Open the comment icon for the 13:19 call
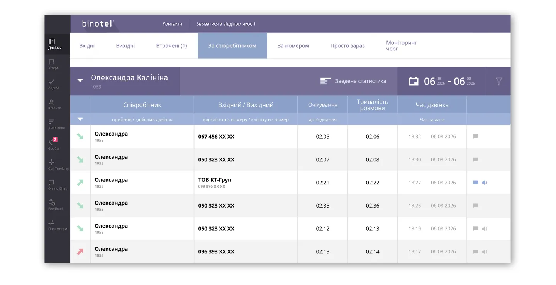This screenshot has height=285, width=556. [x=476, y=229]
